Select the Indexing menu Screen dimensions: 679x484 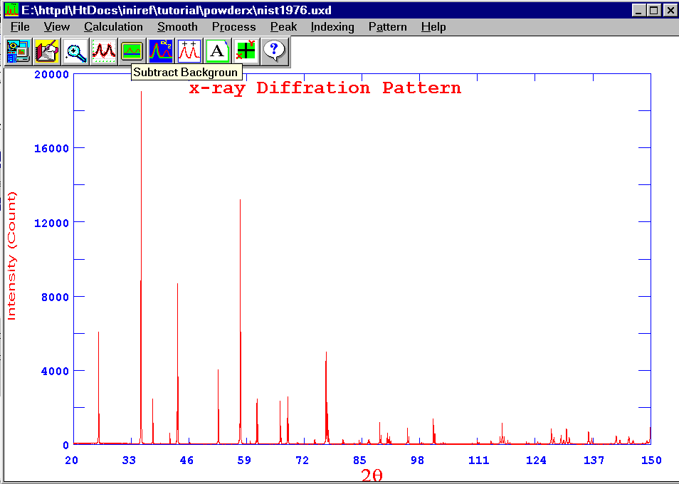coord(332,27)
